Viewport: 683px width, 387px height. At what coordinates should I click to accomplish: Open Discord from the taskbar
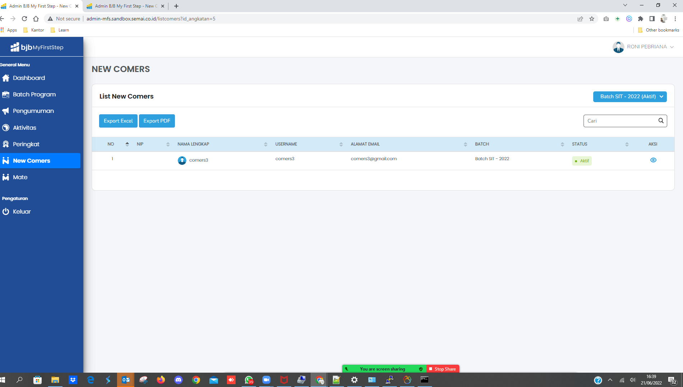[178, 380]
